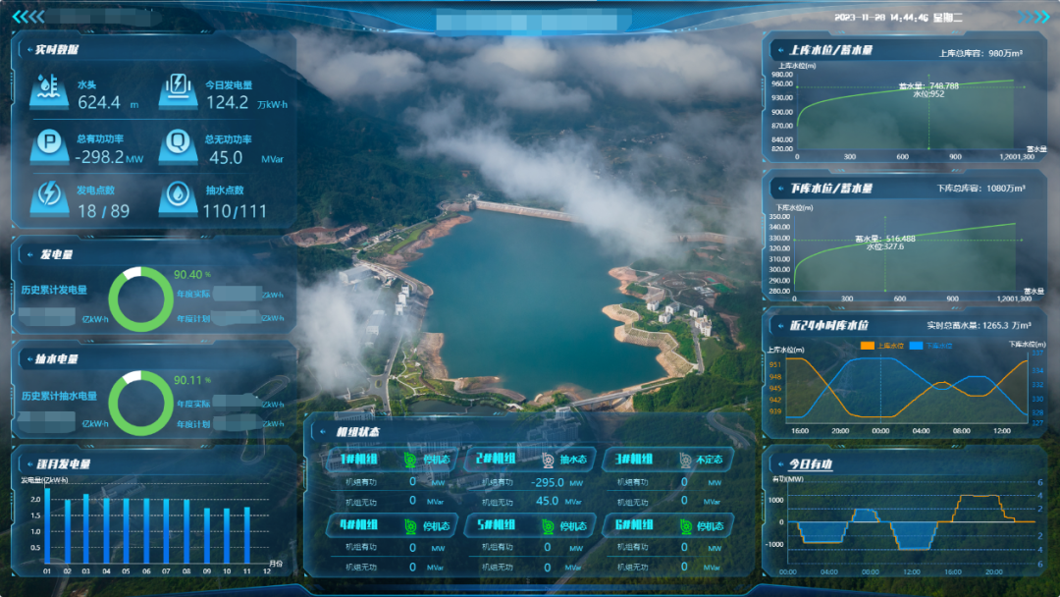Click the left triple-chevron navigation arrows
Viewport: 1060px width, 597px height.
click(27, 17)
